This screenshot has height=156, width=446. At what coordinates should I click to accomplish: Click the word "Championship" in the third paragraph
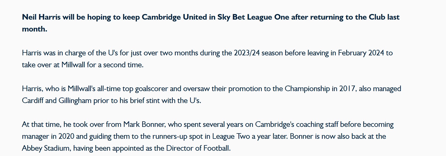307,89
